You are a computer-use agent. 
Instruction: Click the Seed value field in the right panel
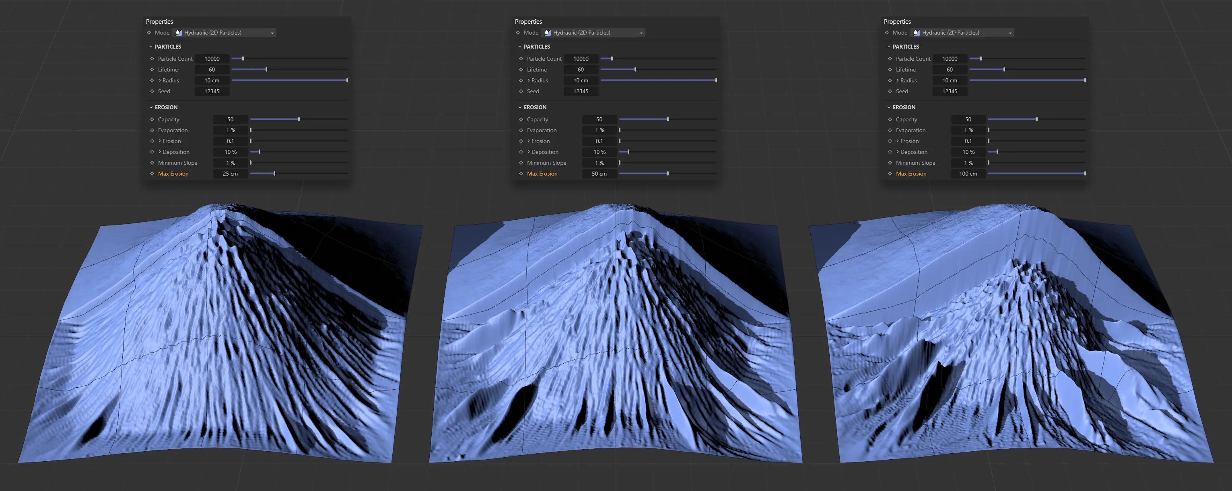pos(950,91)
